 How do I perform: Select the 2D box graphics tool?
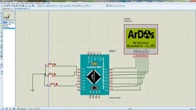pyautogui.click(x=1, y=46)
